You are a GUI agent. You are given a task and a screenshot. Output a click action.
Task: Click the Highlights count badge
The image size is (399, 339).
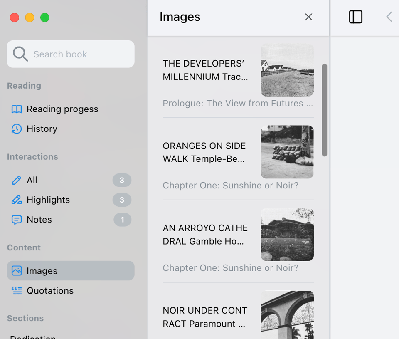point(122,200)
